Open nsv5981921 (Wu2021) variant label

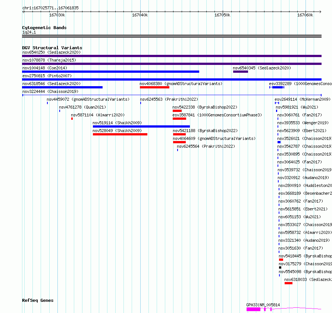coord(297,107)
